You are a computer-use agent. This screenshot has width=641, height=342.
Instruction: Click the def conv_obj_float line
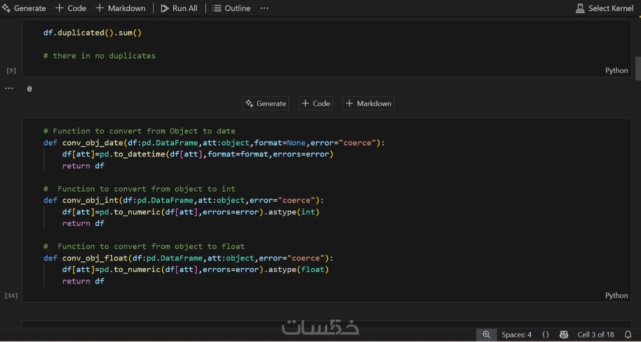[x=188, y=258]
